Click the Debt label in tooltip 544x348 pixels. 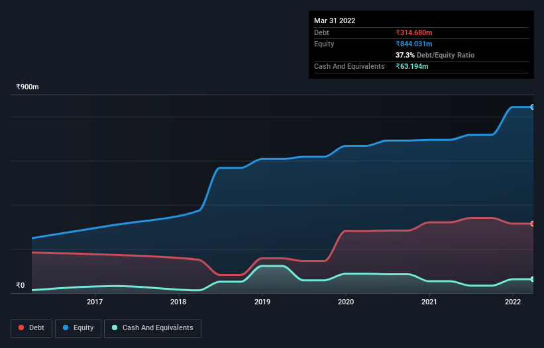(x=321, y=32)
